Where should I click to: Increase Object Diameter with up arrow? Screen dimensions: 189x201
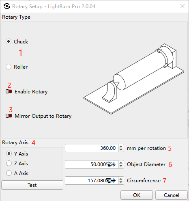tap(121, 162)
